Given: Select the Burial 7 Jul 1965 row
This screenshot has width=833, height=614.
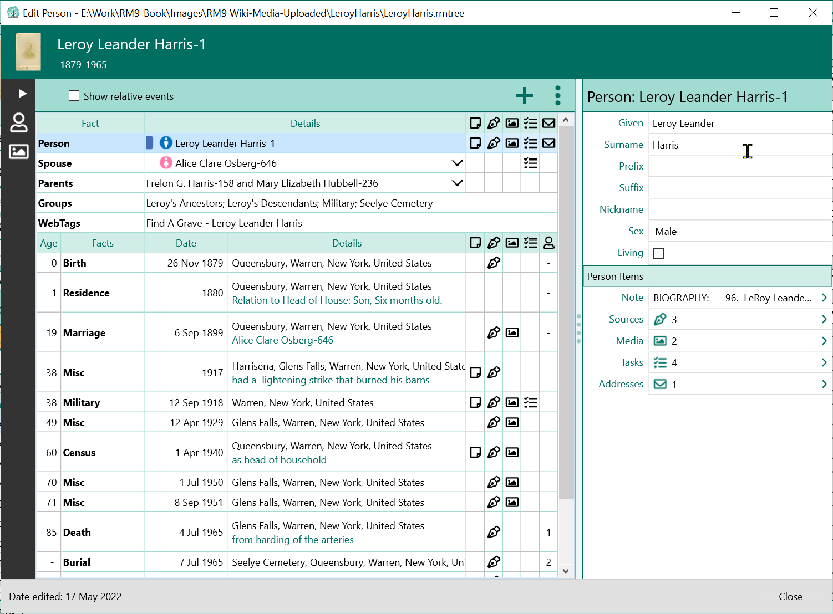Looking at the screenshot, I should (x=297, y=562).
